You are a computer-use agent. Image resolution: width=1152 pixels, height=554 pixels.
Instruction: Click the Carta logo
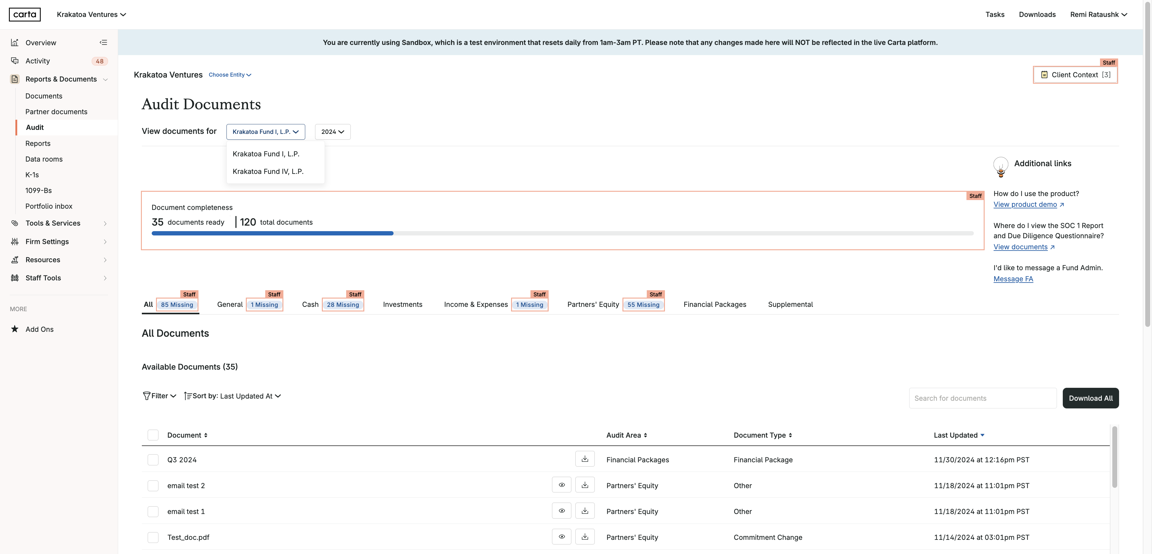(x=25, y=14)
